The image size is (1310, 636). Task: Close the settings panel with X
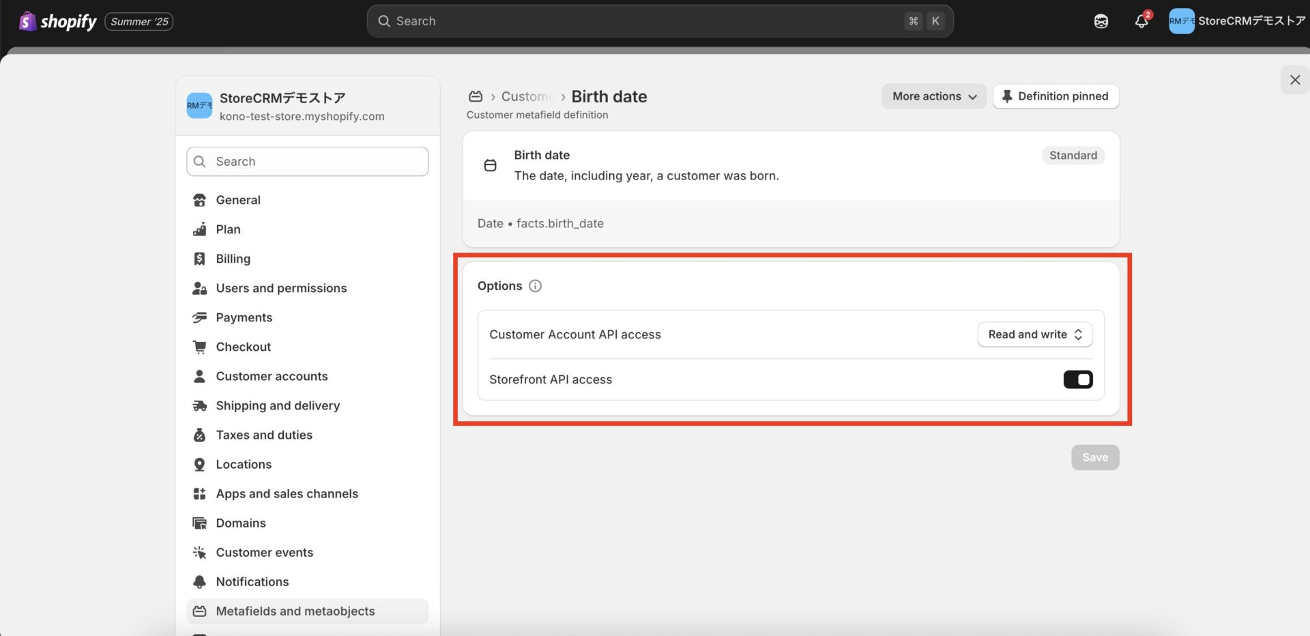click(x=1294, y=80)
